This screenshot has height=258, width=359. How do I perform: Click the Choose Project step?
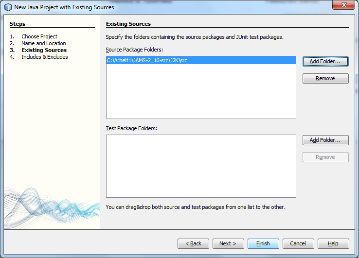click(39, 36)
